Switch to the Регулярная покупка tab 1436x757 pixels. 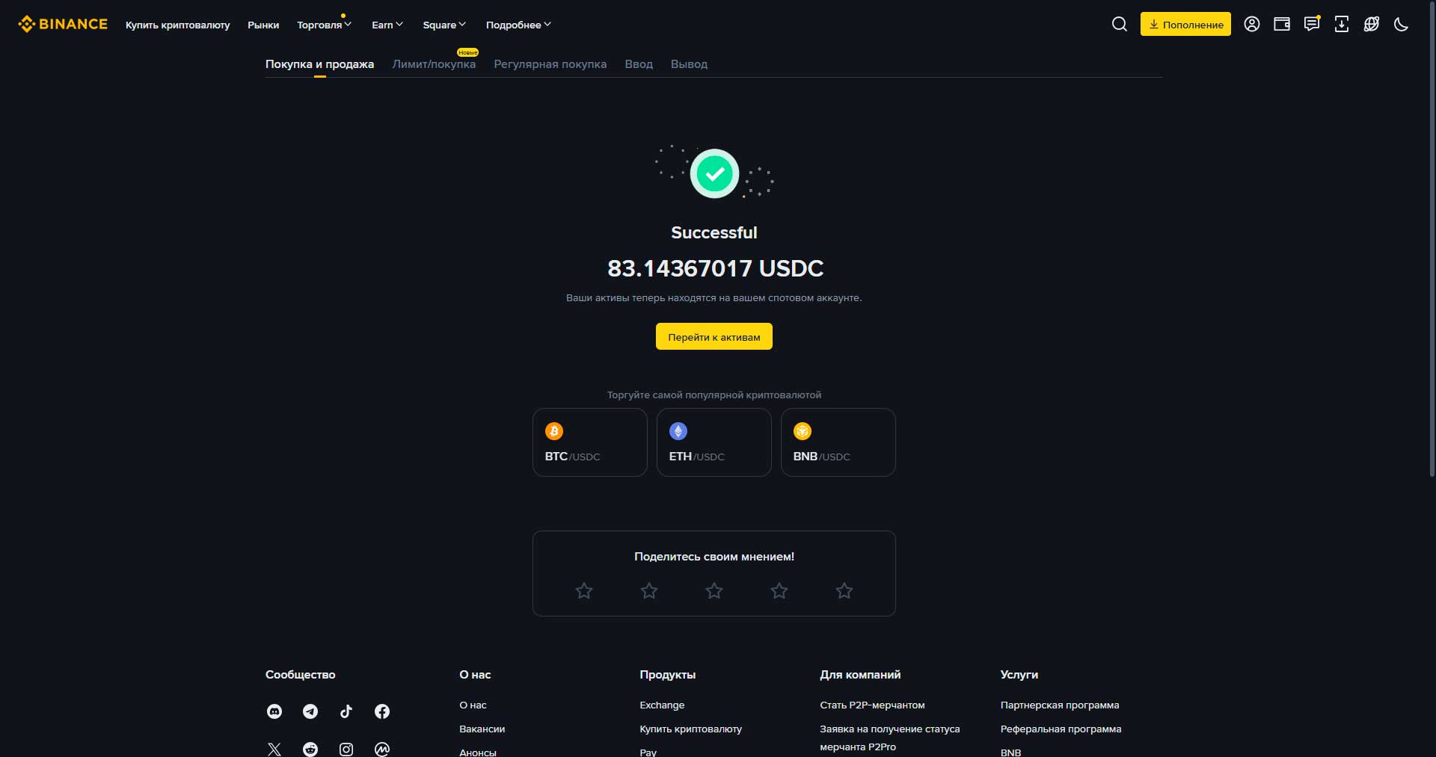[x=550, y=64]
